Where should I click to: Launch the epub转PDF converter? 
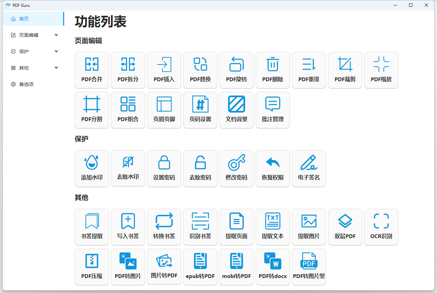tap(200, 267)
